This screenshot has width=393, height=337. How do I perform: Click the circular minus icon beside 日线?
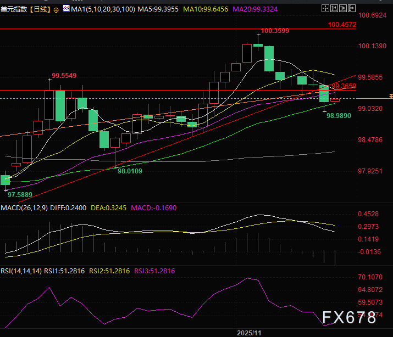click(57, 9)
